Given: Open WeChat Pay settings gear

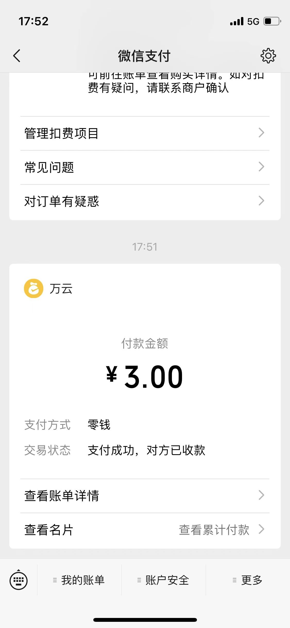Looking at the screenshot, I should (268, 56).
